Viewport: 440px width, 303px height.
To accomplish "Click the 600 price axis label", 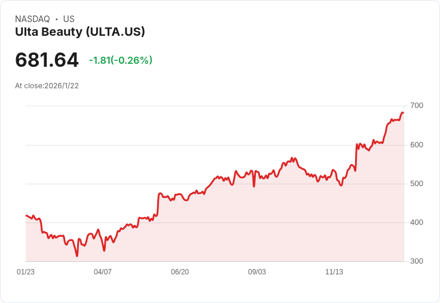I will [x=417, y=145].
